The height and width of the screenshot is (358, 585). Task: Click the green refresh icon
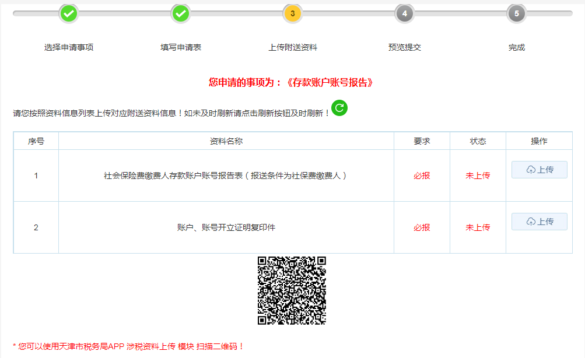[339, 108]
